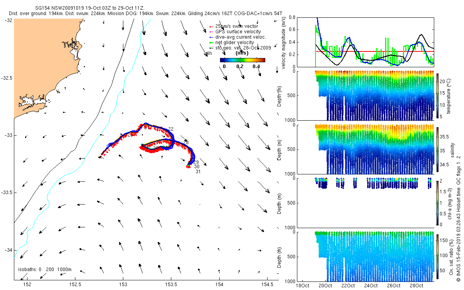The width and height of the screenshot is (464, 290).
Task: Click the IMOS copyright timestamp text
Action: click(459, 218)
